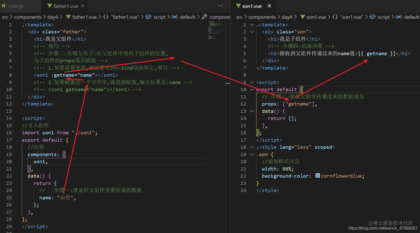Click 'return {};' line in son1.vue

coord(282,118)
